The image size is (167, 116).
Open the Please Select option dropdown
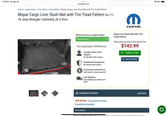pos(92,39)
